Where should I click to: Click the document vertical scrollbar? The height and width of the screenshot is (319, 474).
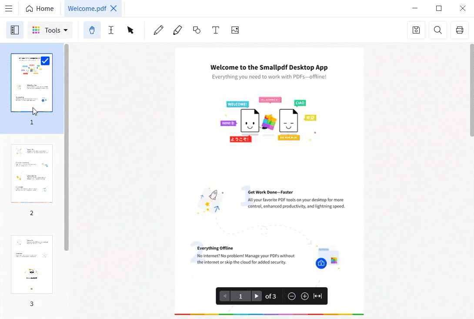(472, 90)
